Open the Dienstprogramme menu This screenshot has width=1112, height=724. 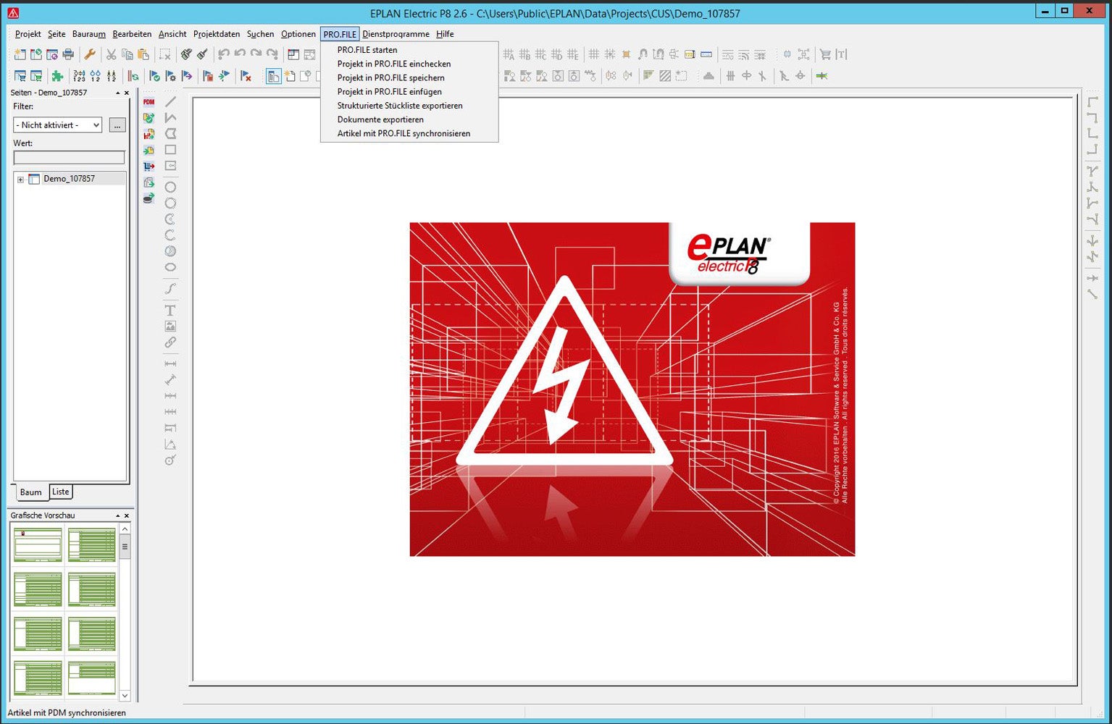point(396,34)
